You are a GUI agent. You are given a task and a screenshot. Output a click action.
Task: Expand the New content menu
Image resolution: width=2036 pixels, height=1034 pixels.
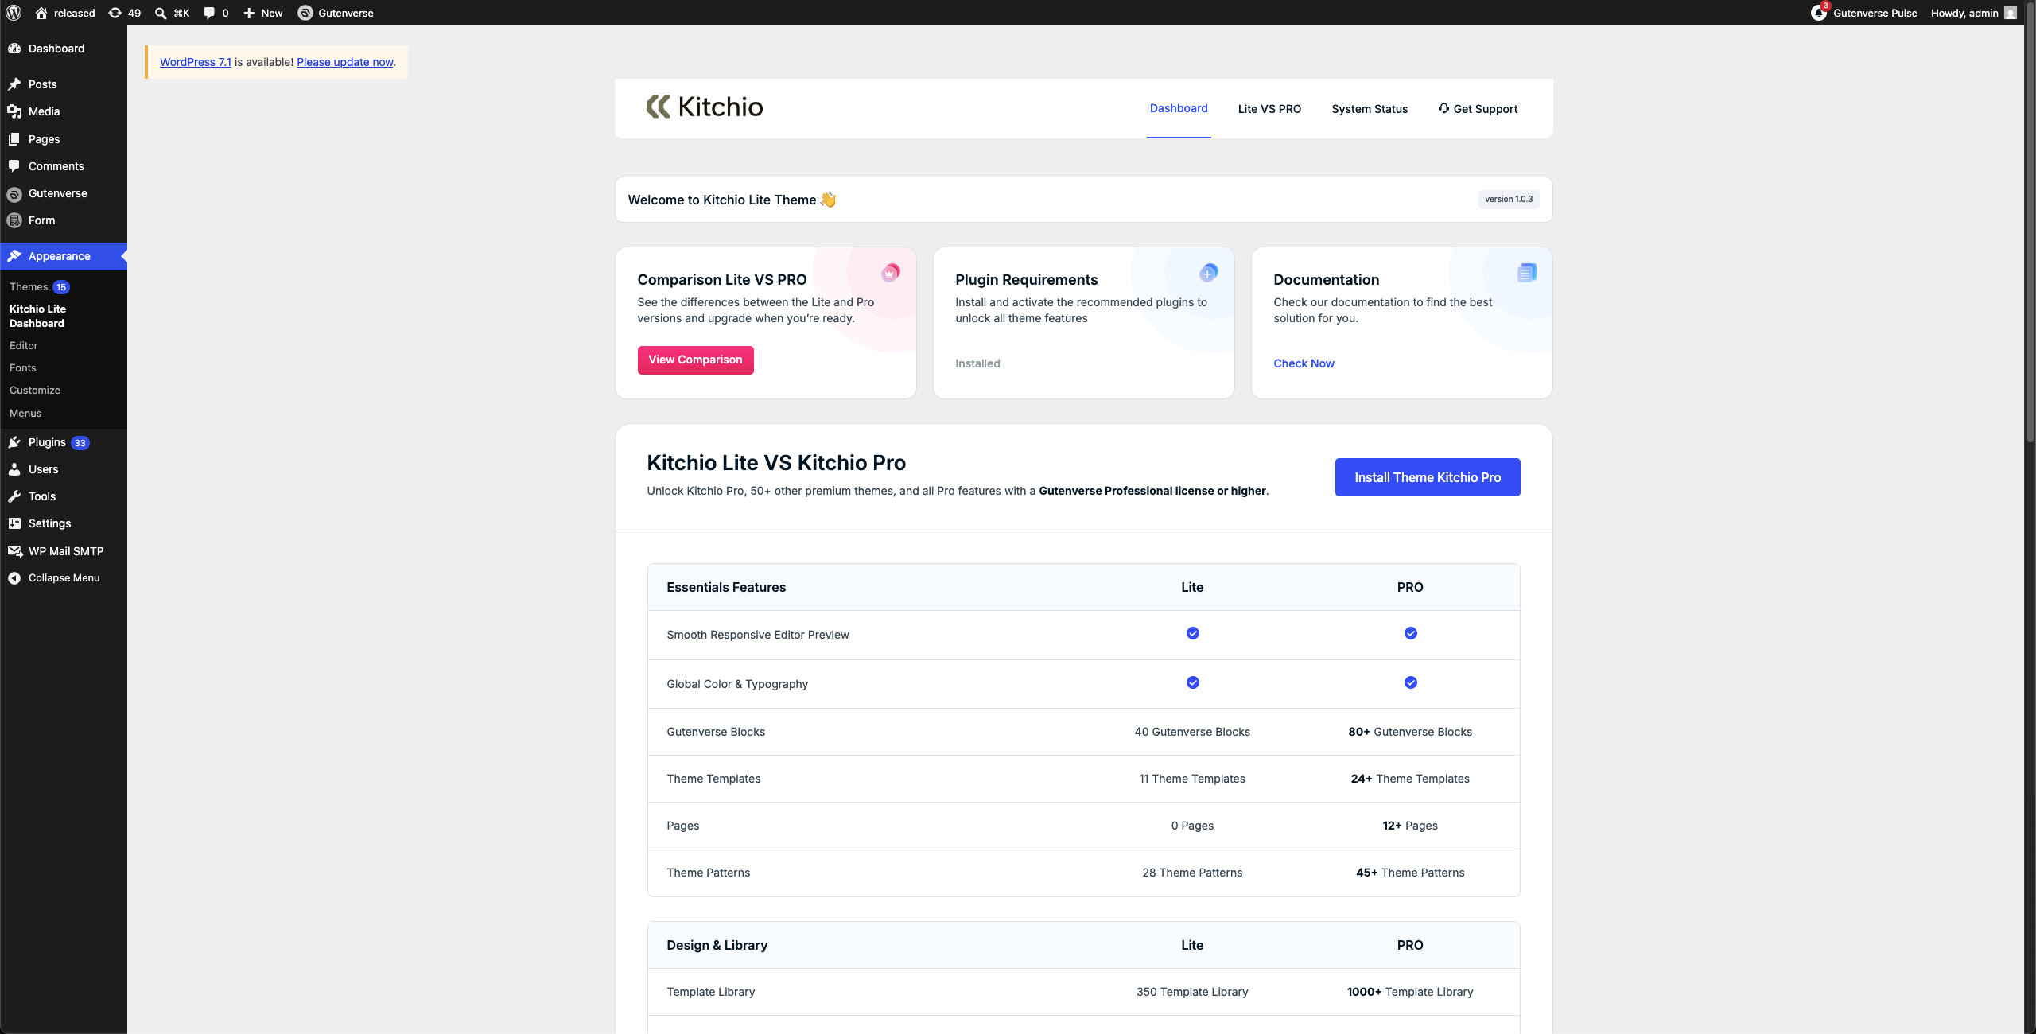(x=262, y=13)
